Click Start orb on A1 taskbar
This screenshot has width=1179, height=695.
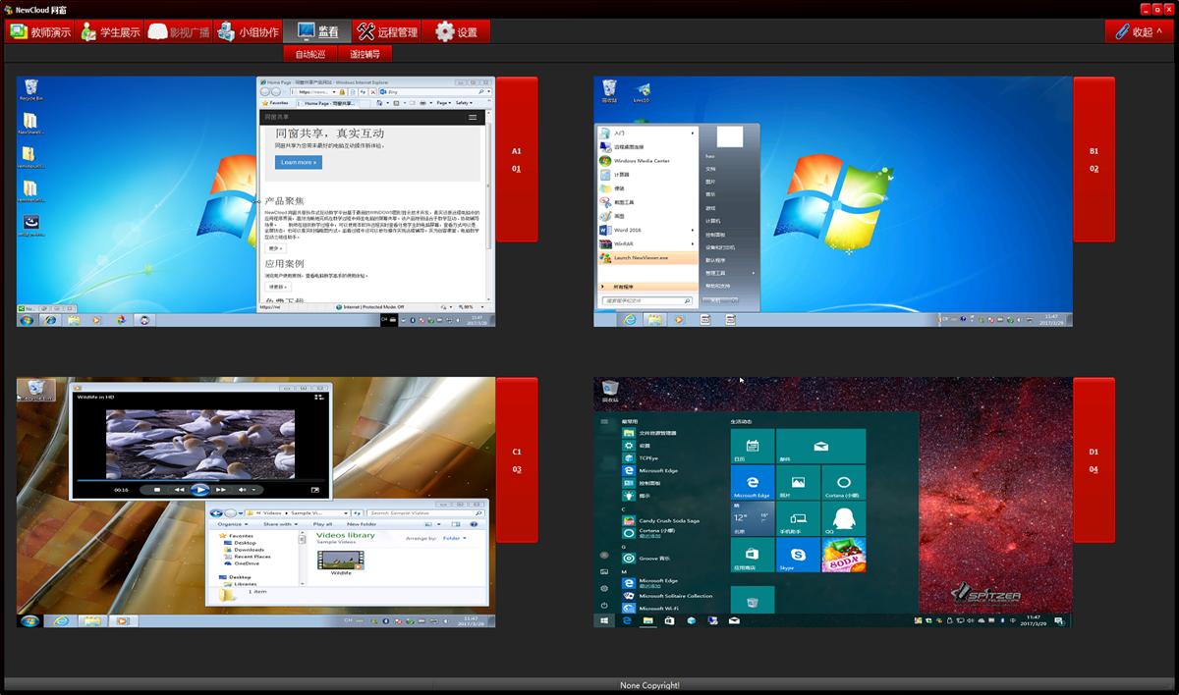pyautogui.click(x=27, y=320)
